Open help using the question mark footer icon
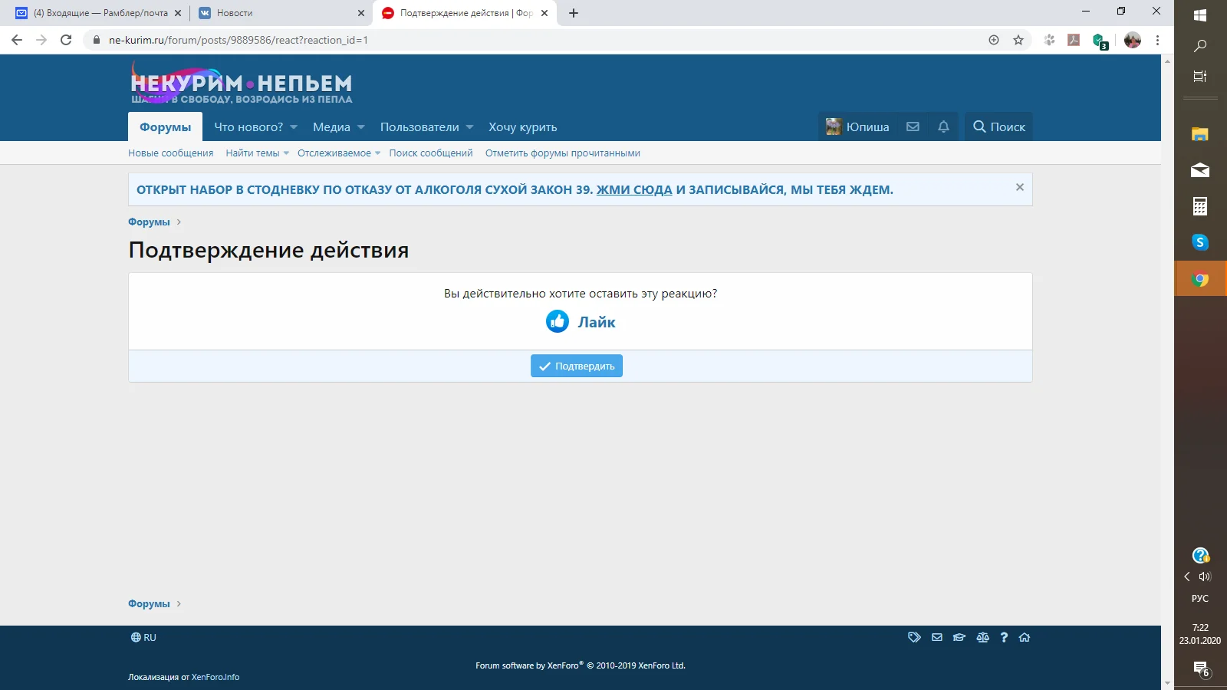This screenshot has height=690, width=1227. pos(1004,637)
